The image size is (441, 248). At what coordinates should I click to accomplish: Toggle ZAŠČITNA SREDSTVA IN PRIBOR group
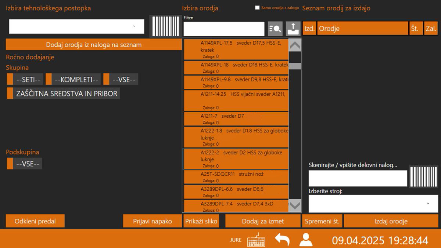(x=63, y=94)
